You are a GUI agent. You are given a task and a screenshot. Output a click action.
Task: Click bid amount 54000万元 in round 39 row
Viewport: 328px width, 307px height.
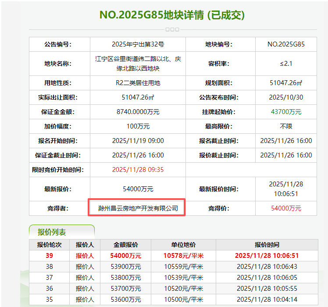coord(125,256)
